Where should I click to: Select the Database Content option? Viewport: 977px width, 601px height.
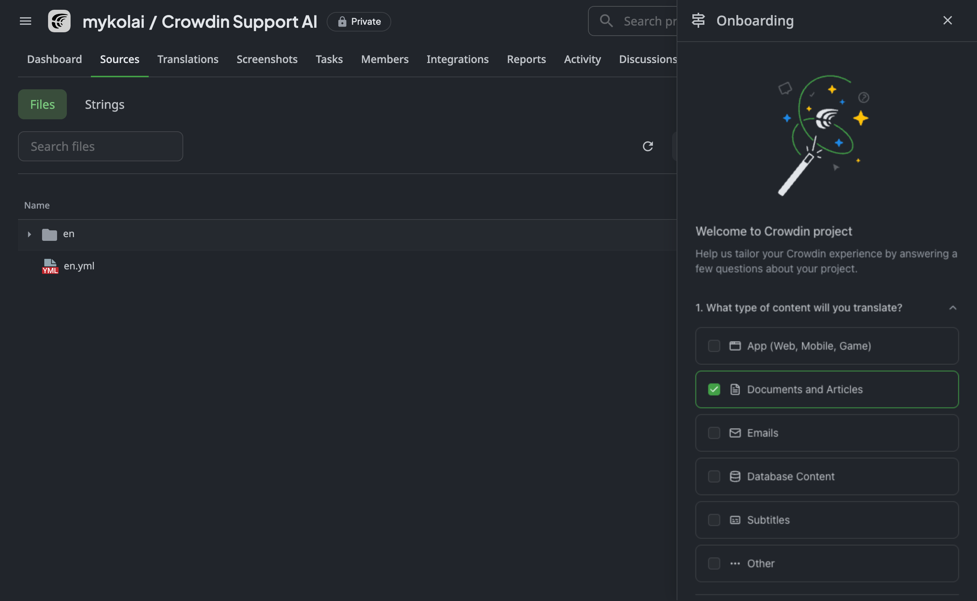pyautogui.click(x=827, y=476)
